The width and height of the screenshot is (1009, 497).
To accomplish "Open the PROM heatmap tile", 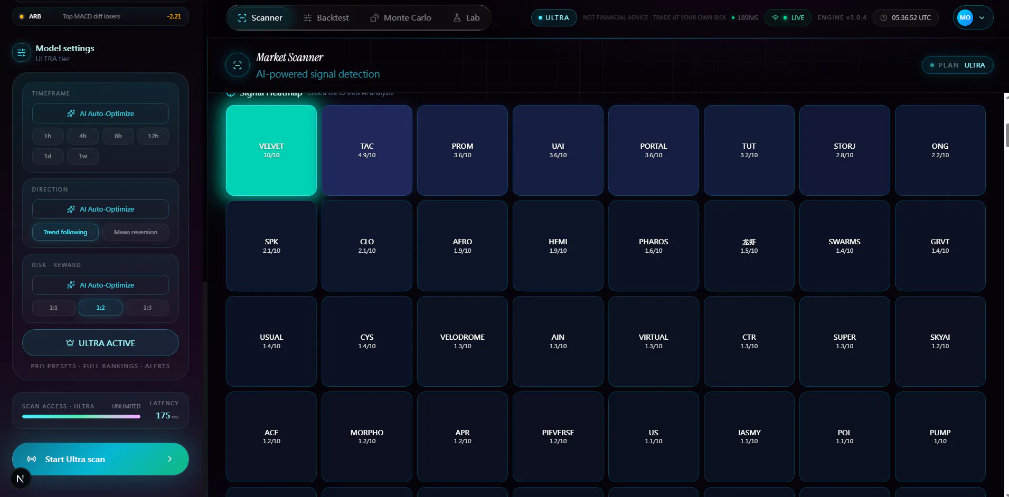I will [x=463, y=150].
